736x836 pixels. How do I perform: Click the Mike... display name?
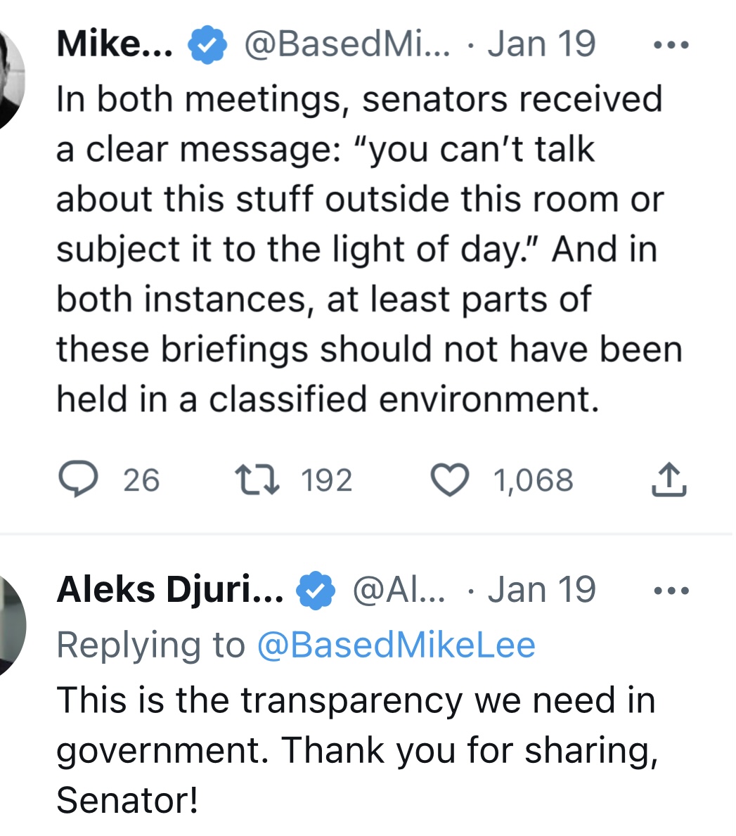(x=115, y=44)
